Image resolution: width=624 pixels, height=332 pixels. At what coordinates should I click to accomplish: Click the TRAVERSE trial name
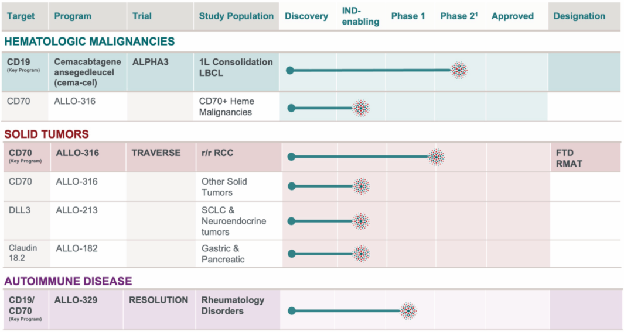click(x=157, y=153)
